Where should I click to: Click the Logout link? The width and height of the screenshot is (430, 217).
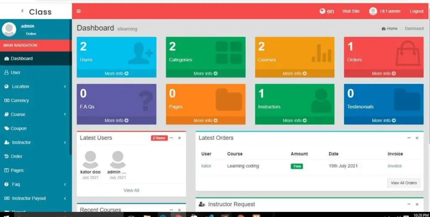[x=417, y=11]
